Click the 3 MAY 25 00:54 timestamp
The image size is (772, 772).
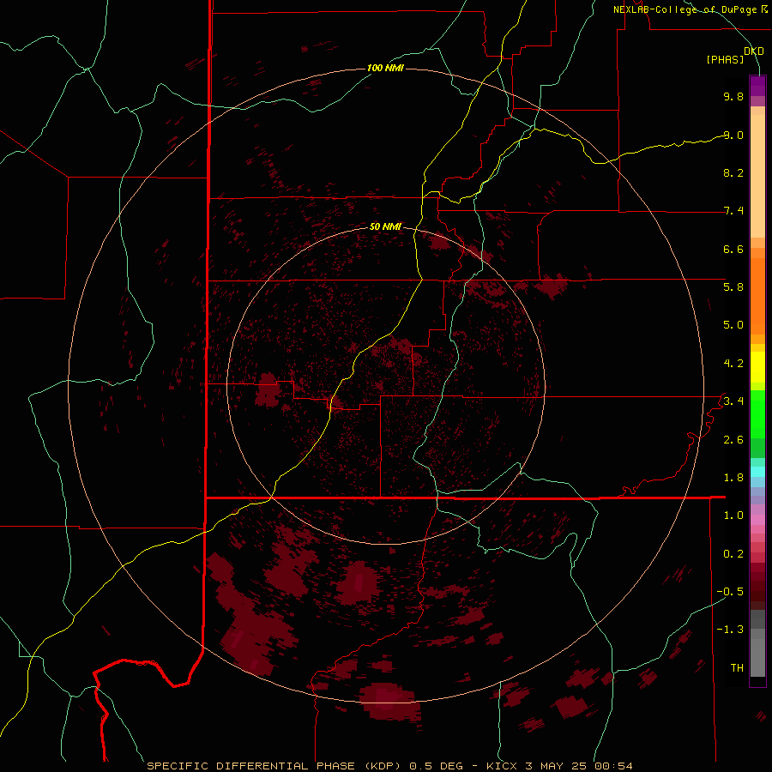[x=578, y=766]
